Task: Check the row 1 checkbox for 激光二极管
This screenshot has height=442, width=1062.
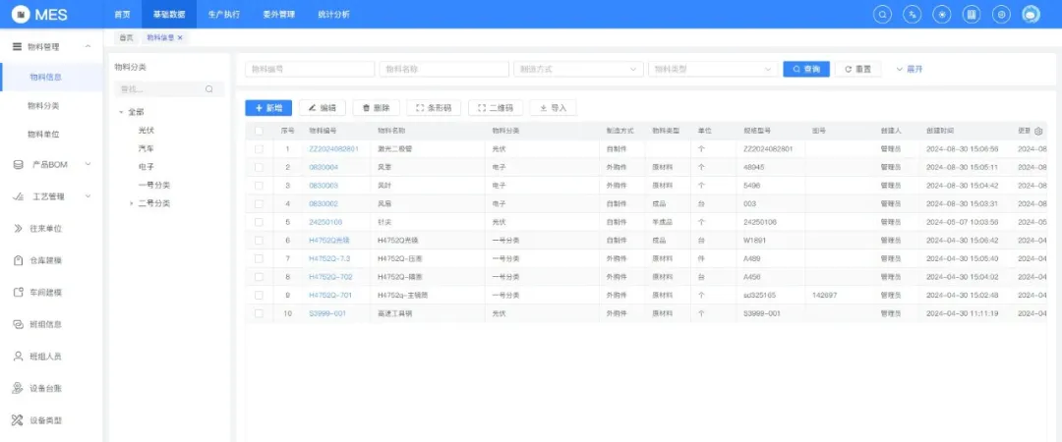Action: pyautogui.click(x=259, y=149)
